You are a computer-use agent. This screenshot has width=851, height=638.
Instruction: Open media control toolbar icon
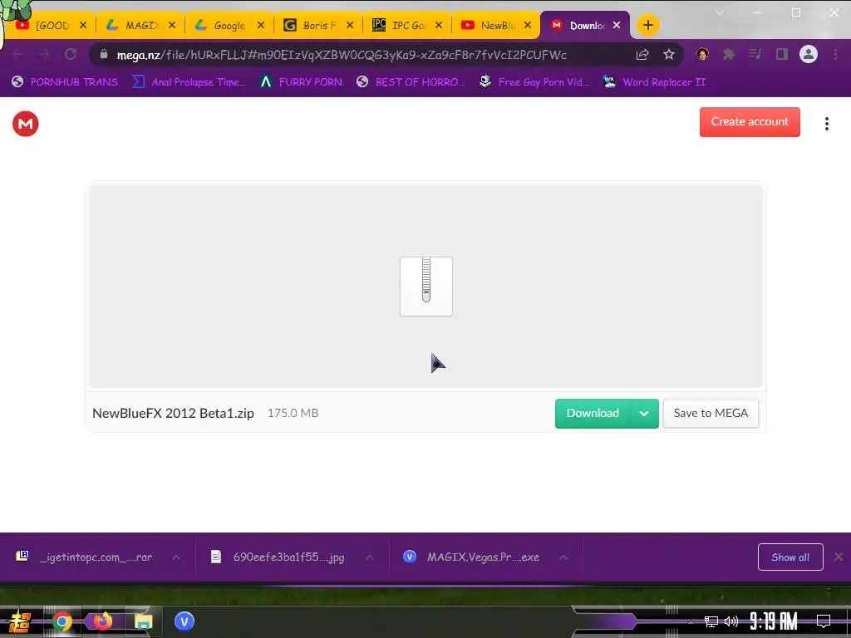pyautogui.click(x=755, y=54)
